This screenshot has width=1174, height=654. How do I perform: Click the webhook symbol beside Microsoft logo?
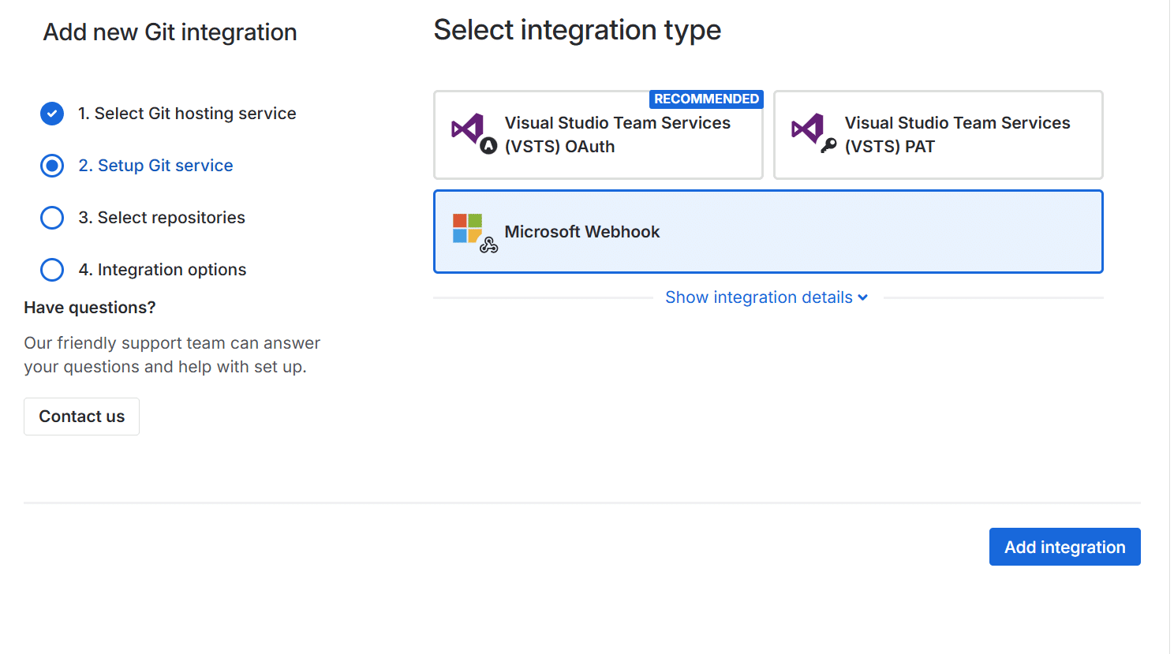click(489, 245)
